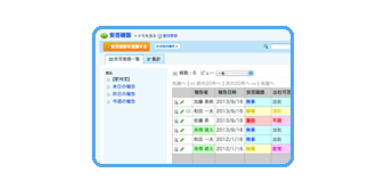The height and width of the screenshot is (193, 386).
Task: Open the ビュー view dropdown
Action: (x=235, y=73)
